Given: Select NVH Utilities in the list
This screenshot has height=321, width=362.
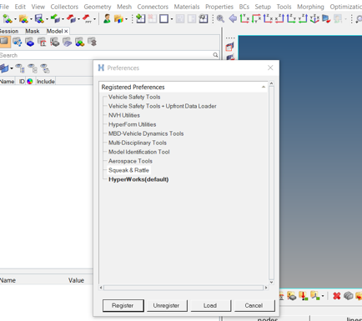Looking at the screenshot, I should click(x=124, y=115).
